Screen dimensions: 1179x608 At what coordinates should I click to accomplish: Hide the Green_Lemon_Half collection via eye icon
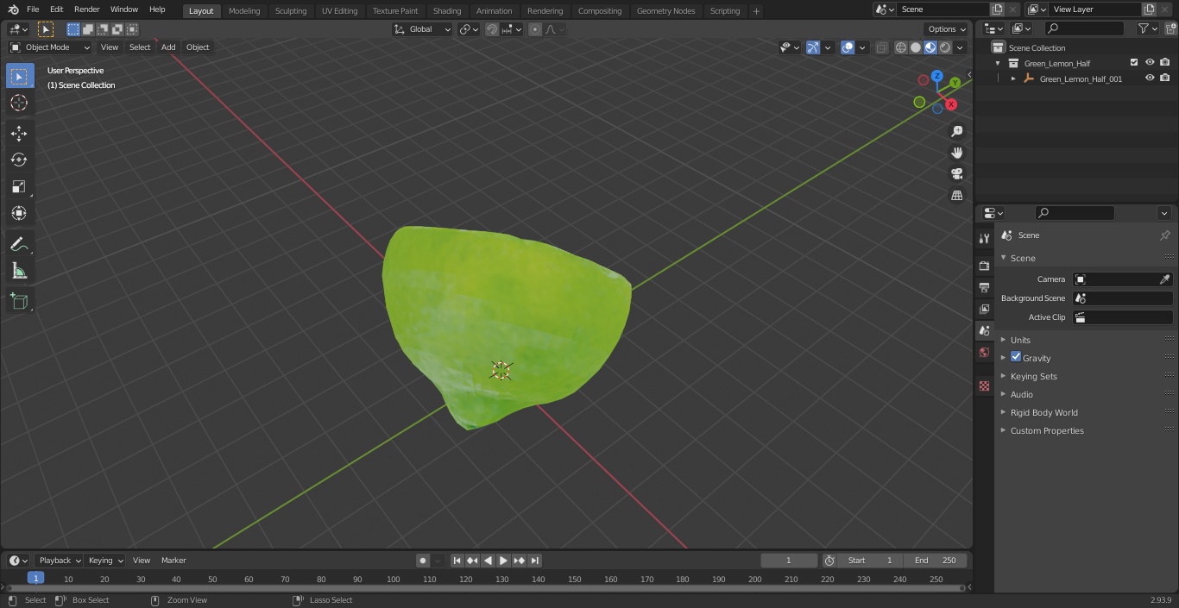click(1150, 62)
